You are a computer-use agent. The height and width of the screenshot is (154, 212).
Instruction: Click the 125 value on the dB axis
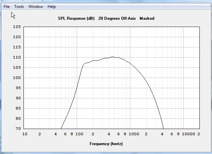pyautogui.click(x=17, y=27)
